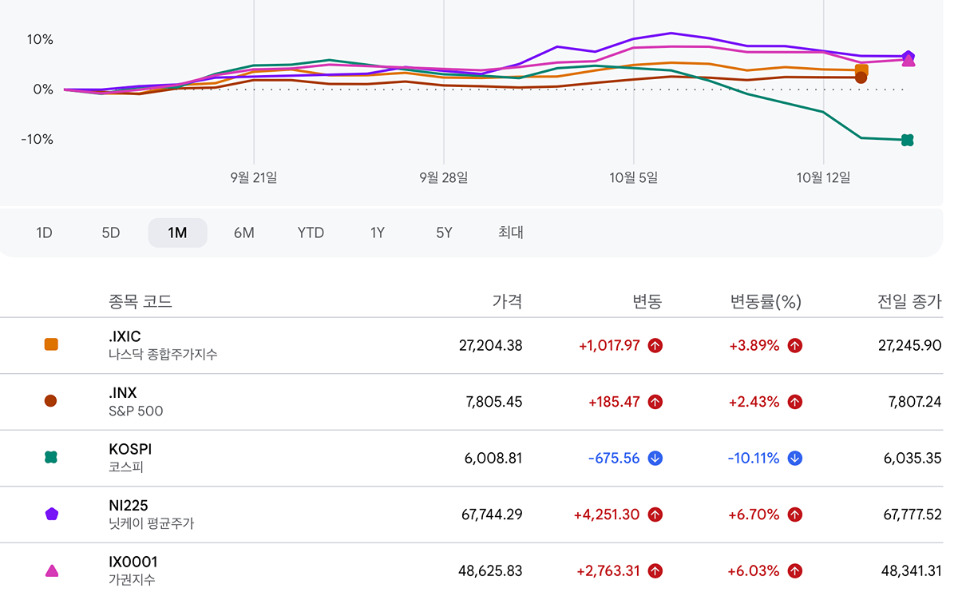Screen dimensions: 958x604
Task: Click the NI225 price 67,744.29
Action: 492,515
